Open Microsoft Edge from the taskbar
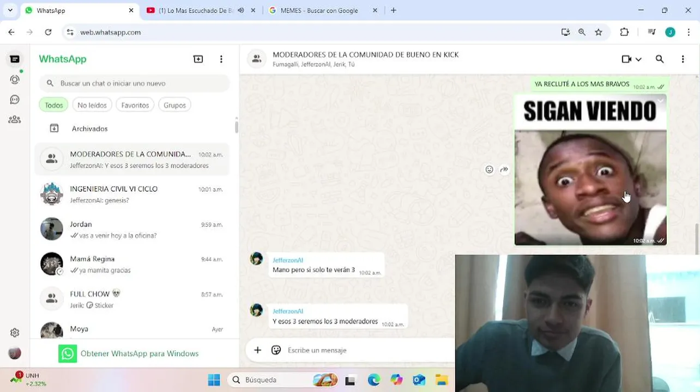This screenshot has width=700, height=392. tap(373, 380)
